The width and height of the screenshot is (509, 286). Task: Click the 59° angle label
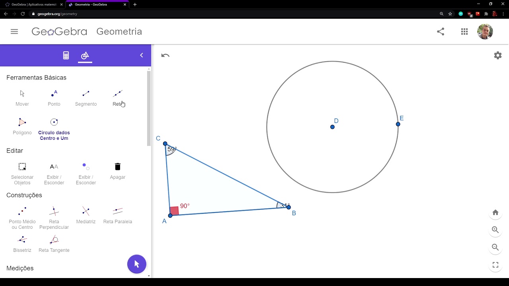[172, 149]
